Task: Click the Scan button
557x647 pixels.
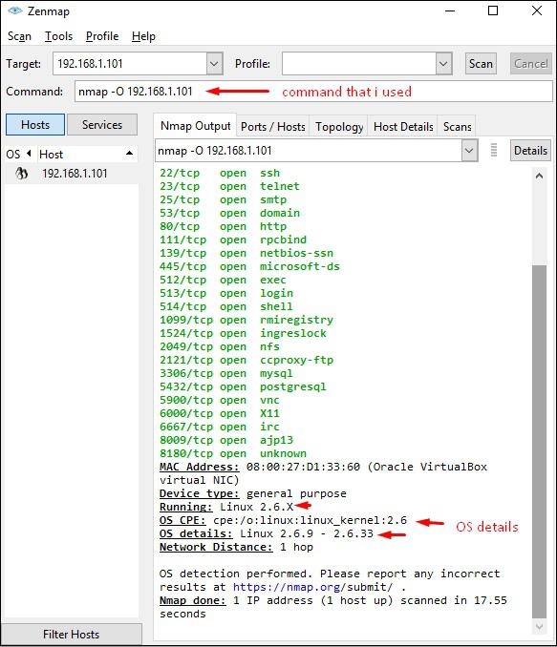Action: pos(481,64)
